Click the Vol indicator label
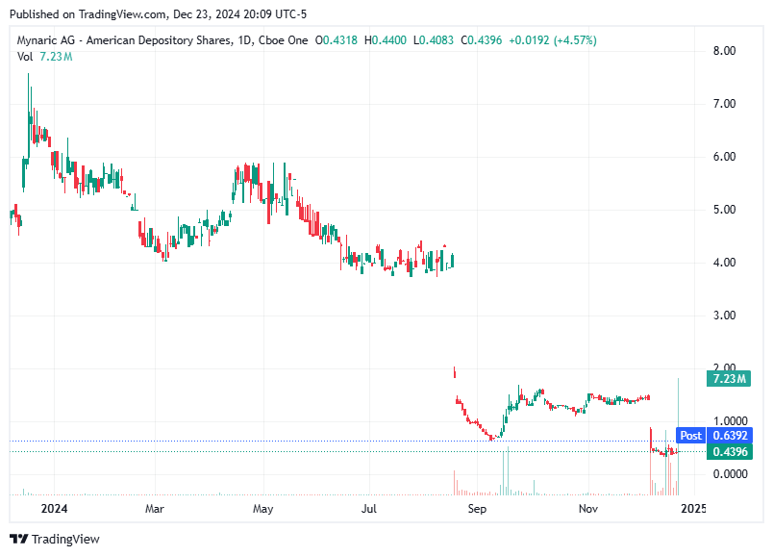The image size is (773, 556). [25, 57]
